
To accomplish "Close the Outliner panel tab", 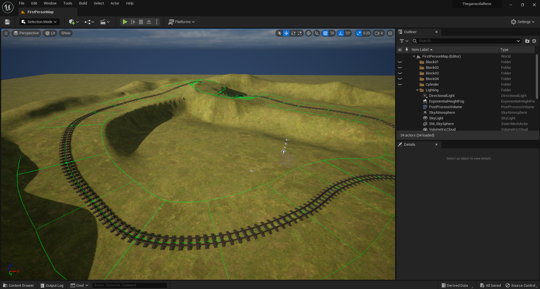I will click(x=436, y=32).
